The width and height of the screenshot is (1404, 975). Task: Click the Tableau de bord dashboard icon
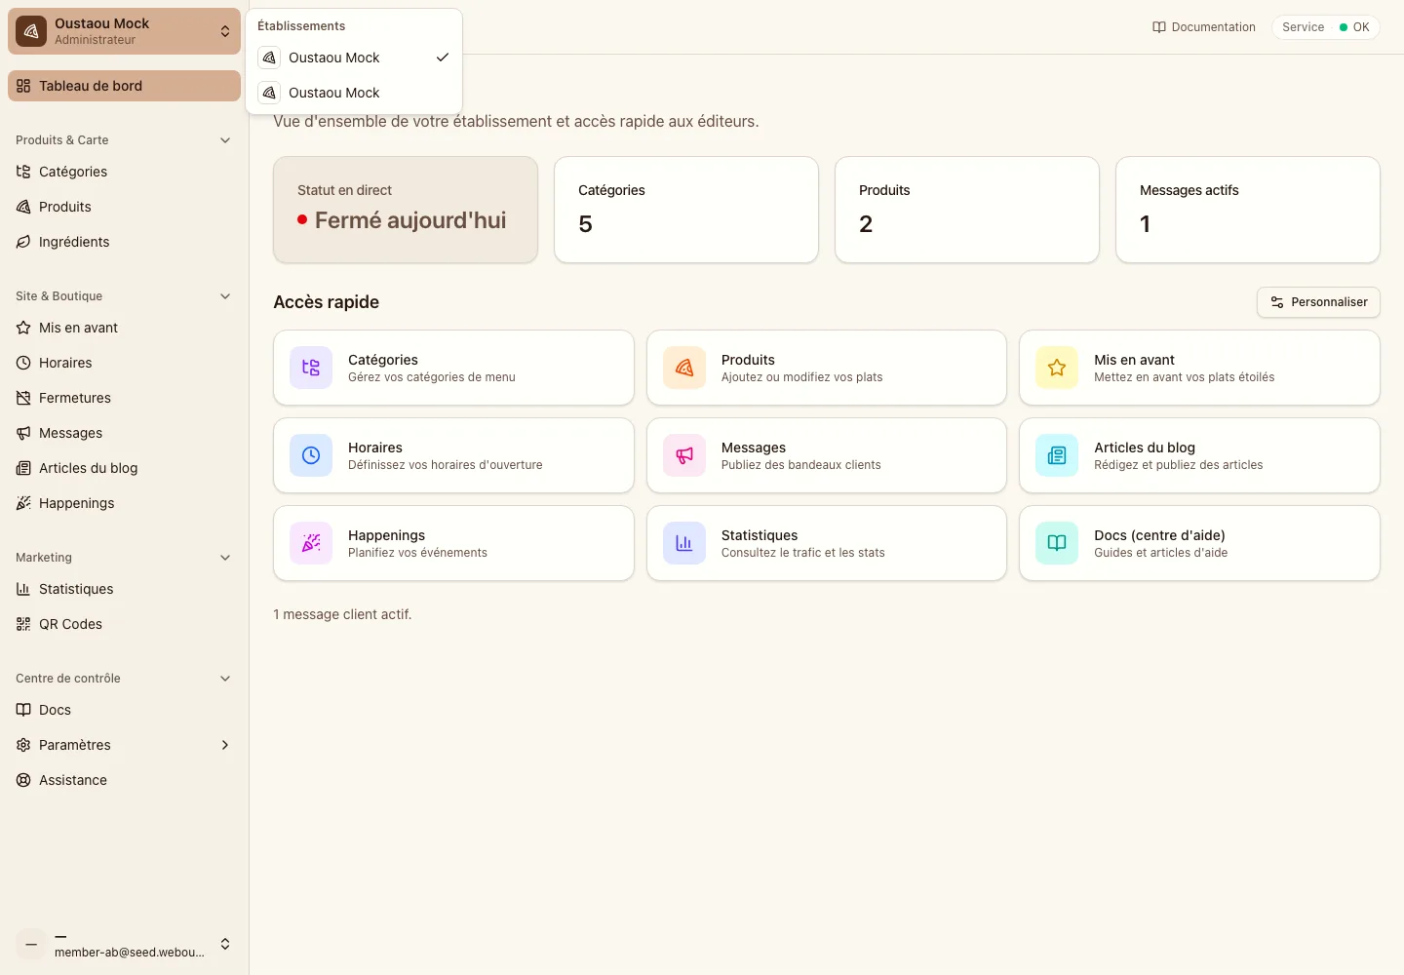(x=23, y=86)
